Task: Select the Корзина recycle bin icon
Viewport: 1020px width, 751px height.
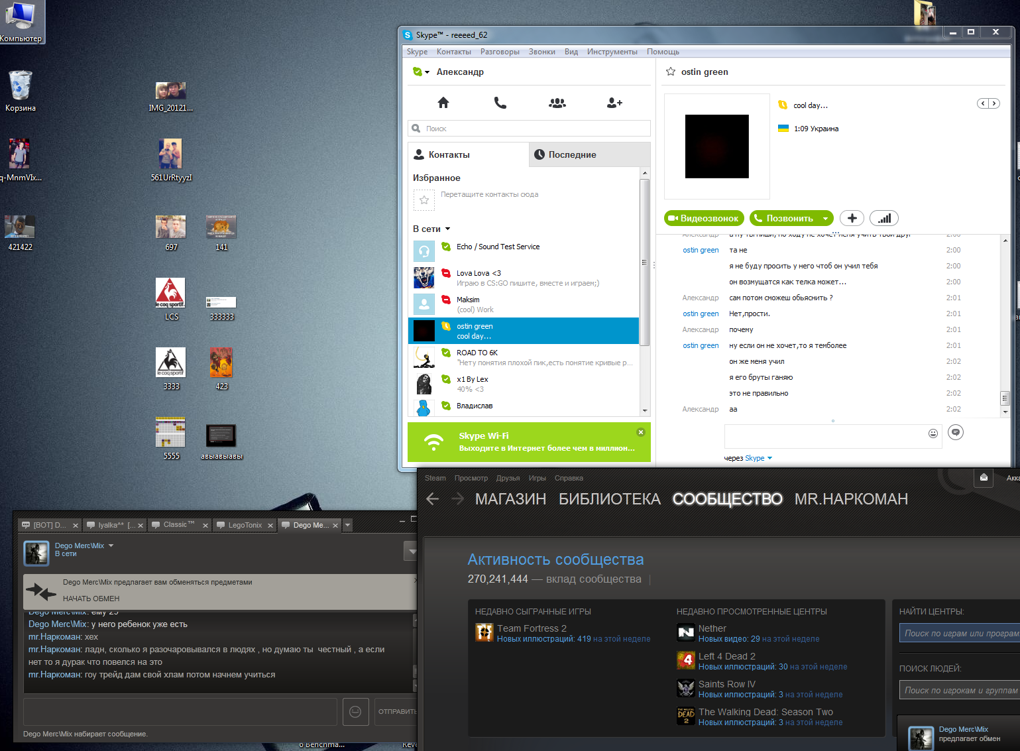Action: tap(21, 91)
